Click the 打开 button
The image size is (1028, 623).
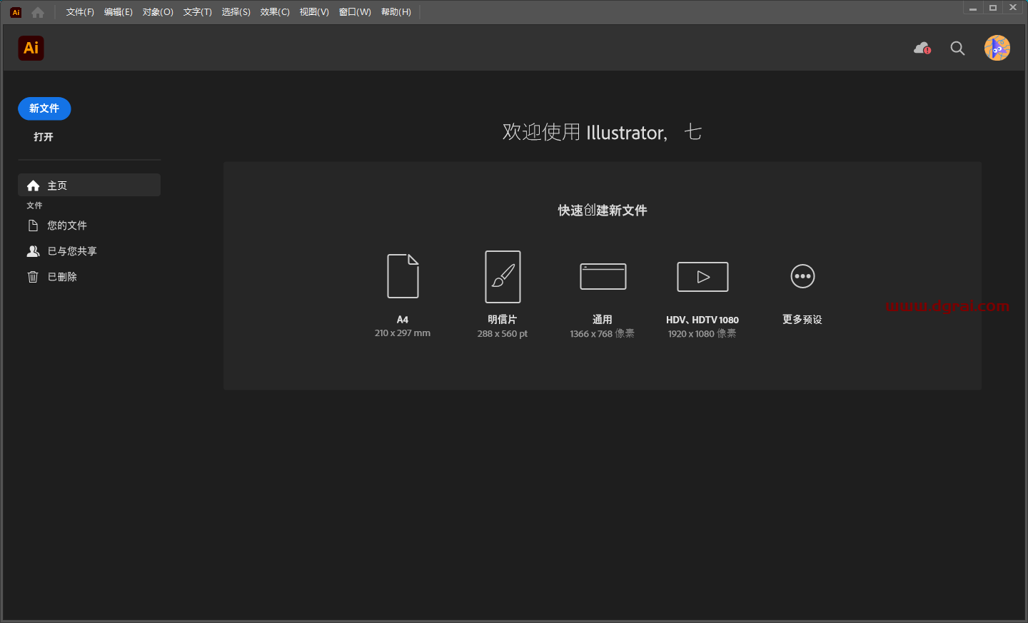44,137
